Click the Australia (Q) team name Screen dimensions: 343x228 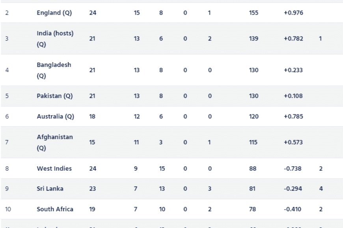pos(55,116)
